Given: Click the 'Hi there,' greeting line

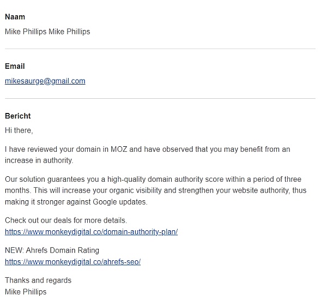Looking at the screenshot, I should coord(19,130).
